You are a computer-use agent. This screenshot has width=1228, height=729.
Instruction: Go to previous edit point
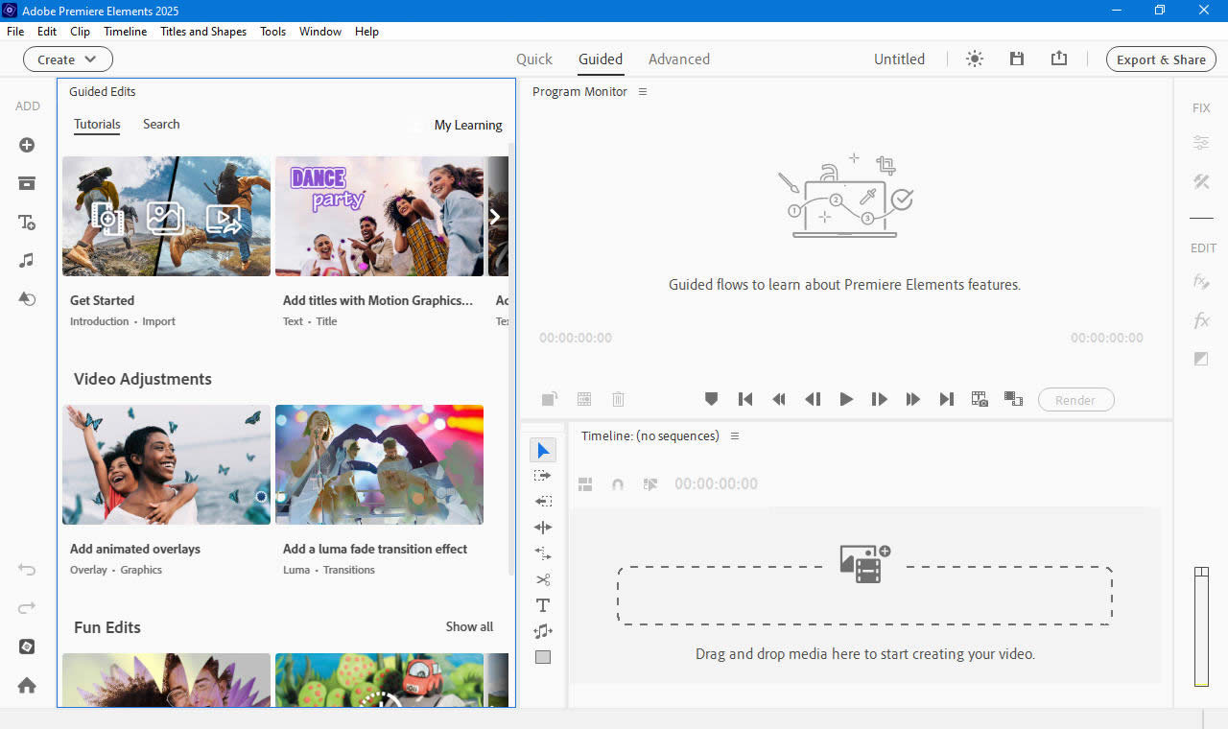744,399
